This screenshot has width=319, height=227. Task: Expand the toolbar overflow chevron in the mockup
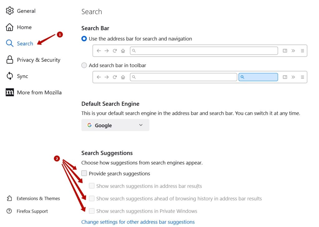pos(293,50)
